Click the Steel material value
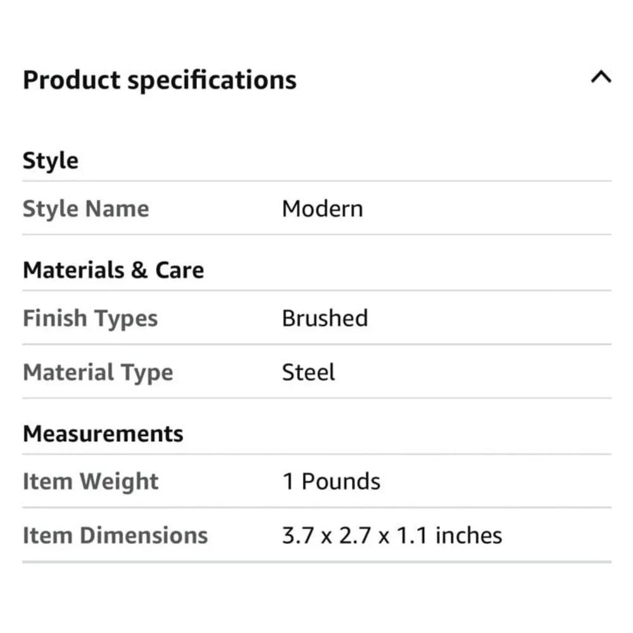This screenshot has height=633, width=633. pos(308,372)
